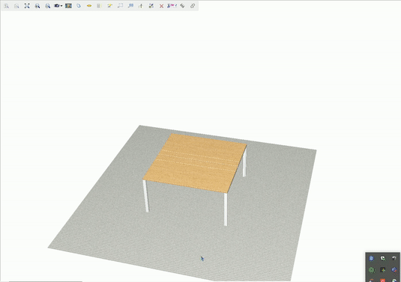Click the yellow star light icon
Image resolution: width=401 pixels, height=282 pixels.
click(109, 6)
